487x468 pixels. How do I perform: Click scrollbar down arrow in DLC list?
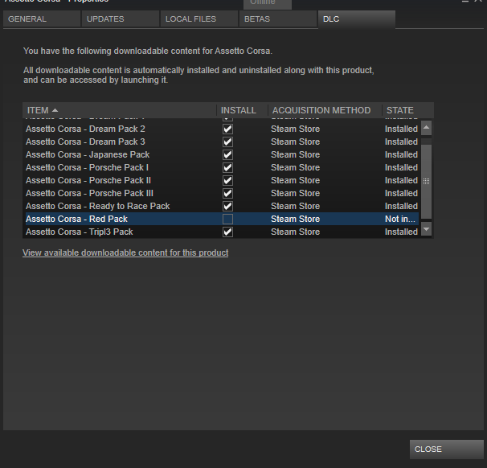(427, 229)
